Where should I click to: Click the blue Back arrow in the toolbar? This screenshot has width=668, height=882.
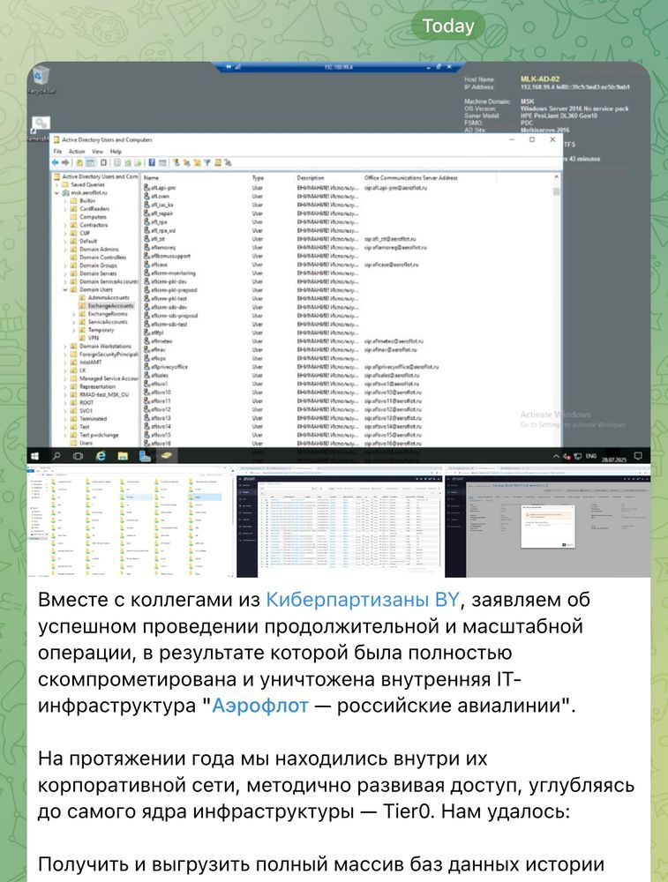tap(55, 162)
